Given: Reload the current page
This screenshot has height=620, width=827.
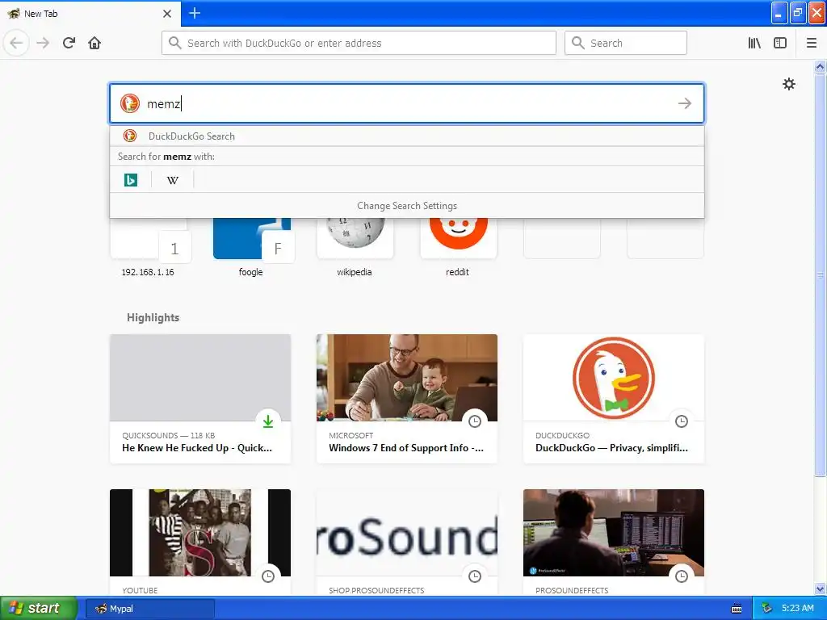Looking at the screenshot, I should 69,43.
